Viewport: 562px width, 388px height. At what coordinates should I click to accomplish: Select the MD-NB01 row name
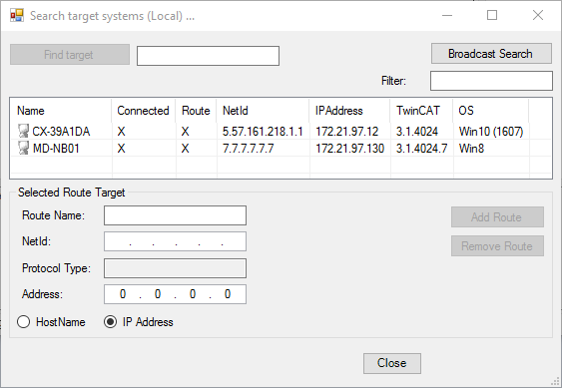tap(56, 149)
